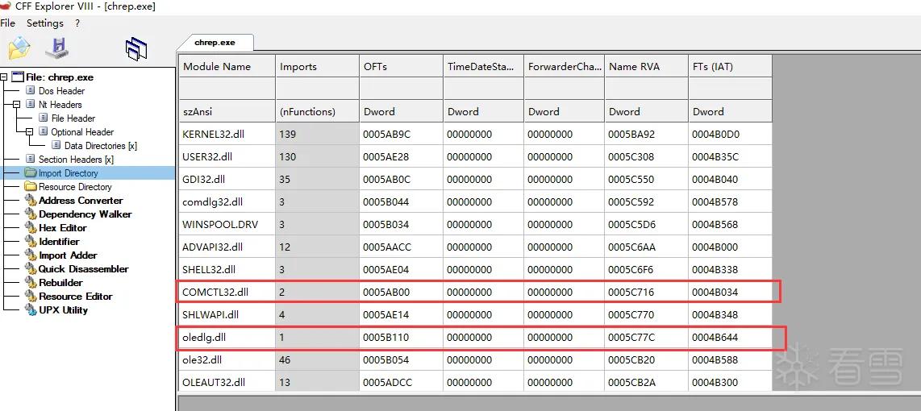The width and height of the screenshot is (921, 411).
Task: Open the UPX Utility tool
Action: (x=63, y=310)
